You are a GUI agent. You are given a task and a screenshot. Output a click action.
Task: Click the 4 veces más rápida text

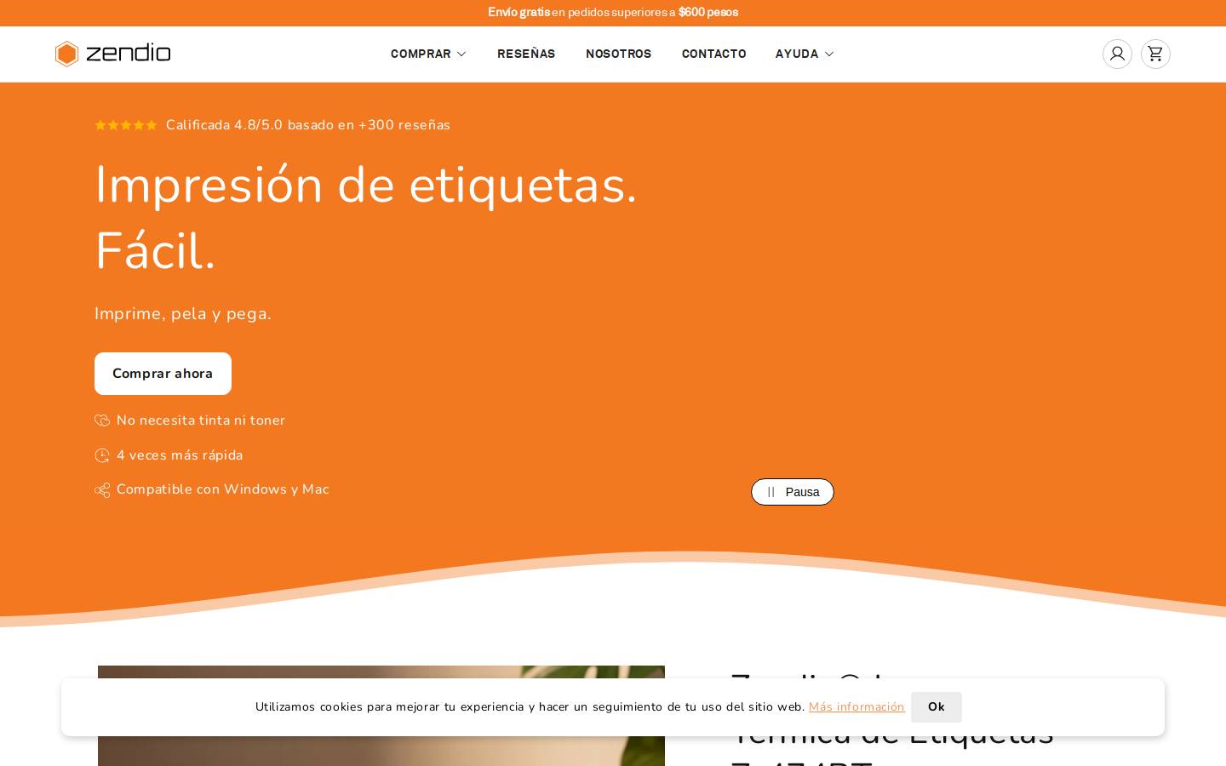tap(180, 455)
